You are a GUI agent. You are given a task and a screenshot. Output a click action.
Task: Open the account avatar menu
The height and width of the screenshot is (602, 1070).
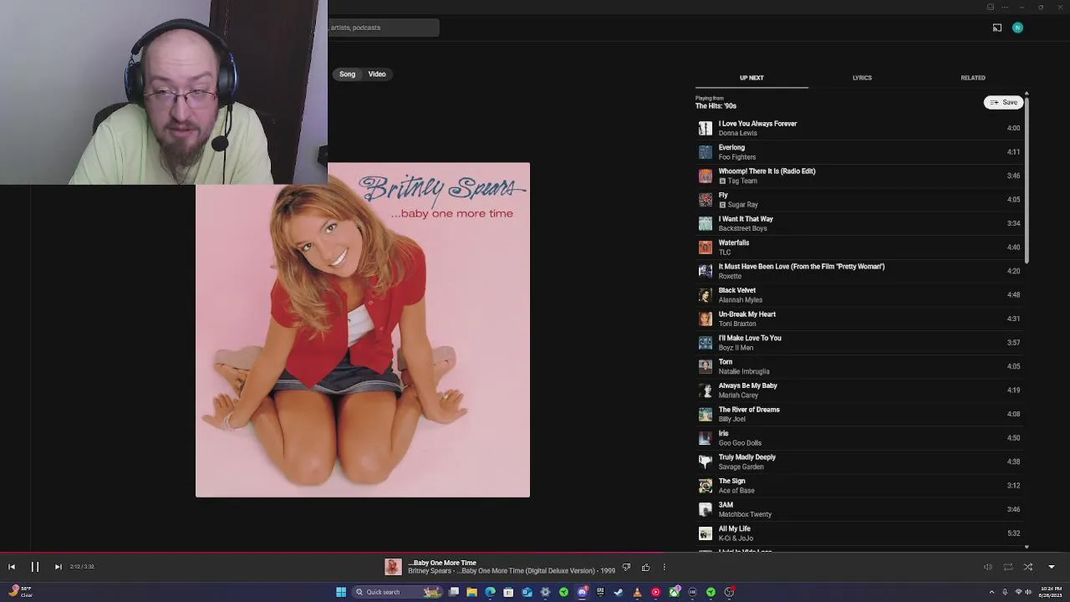(x=1017, y=28)
